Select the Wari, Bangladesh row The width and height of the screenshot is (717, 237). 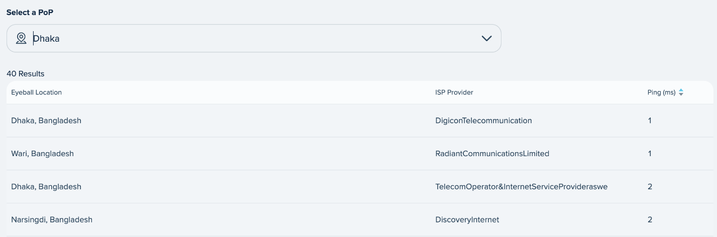[x=360, y=154]
